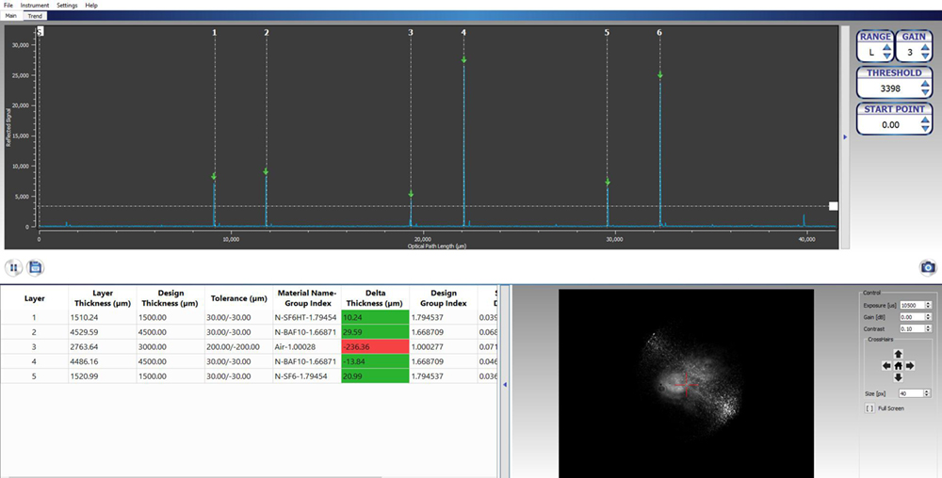Pause the live measurement acquisition

(14, 267)
